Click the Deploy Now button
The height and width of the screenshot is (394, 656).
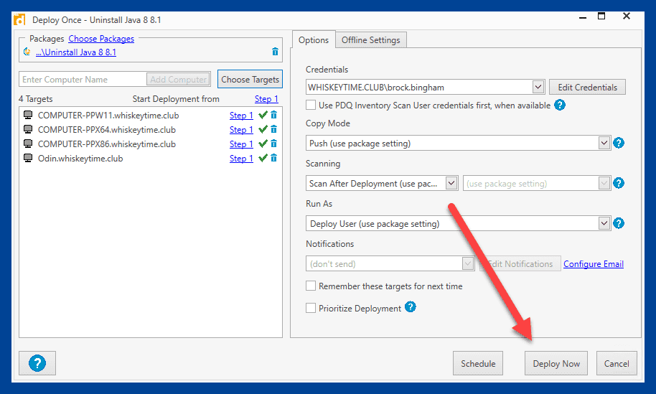(x=556, y=363)
